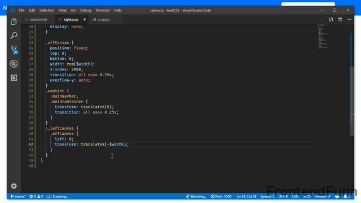Image resolution: width=361 pixels, height=203 pixels.
Task: Open the errors and warnings problems indicator
Action: (x=36, y=196)
